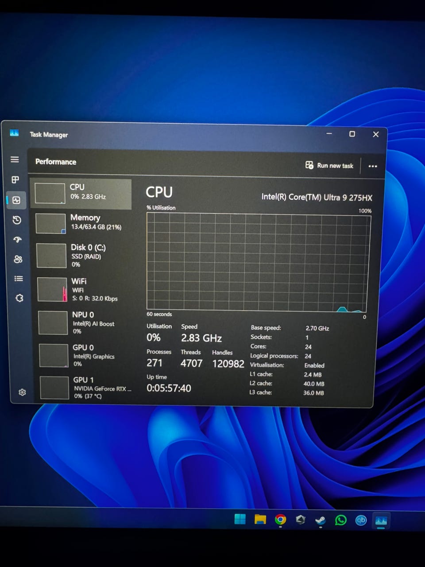Open the Task Manager hamburger navigation menu
The height and width of the screenshot is (567, 425).
[15, 159]
